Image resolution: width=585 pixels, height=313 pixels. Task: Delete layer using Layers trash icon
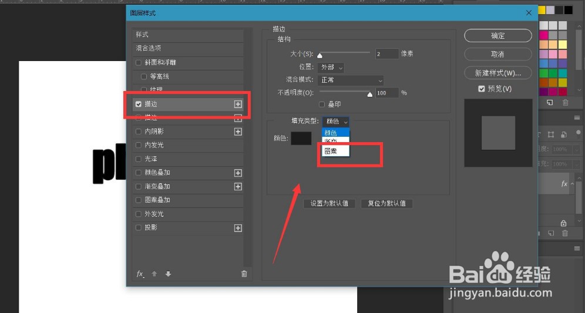pyautogui.click(x=565, y=233)
